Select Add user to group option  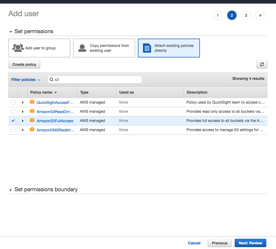click(x=39, y=48)
